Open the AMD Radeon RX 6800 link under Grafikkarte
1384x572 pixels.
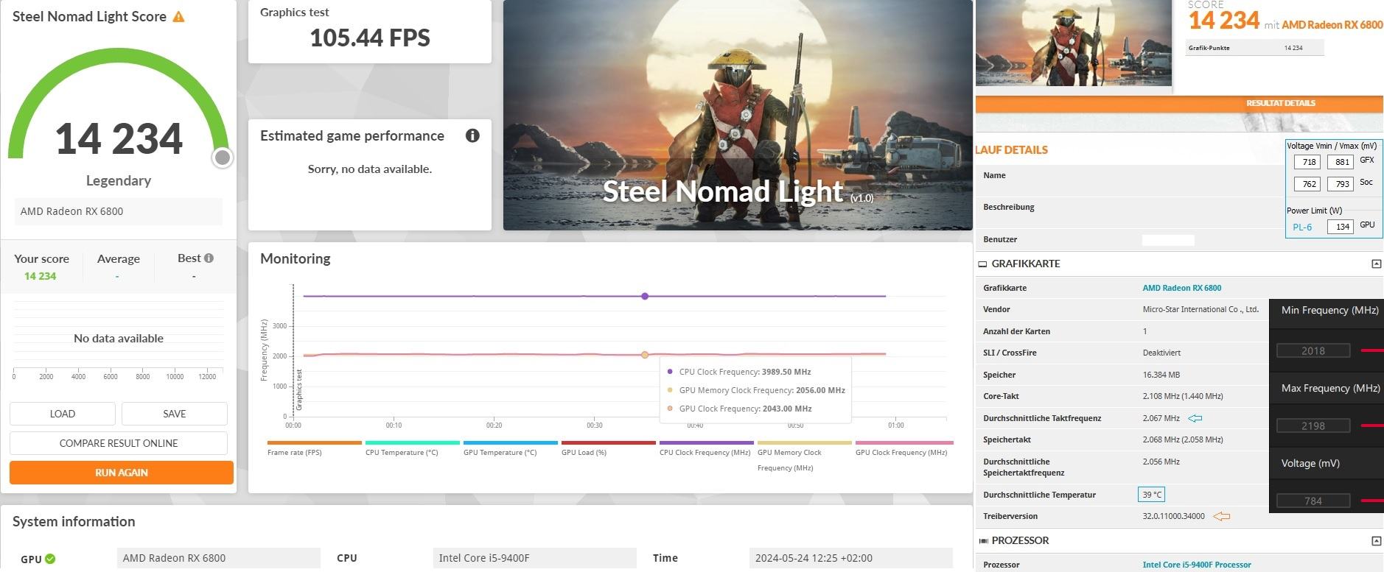pyautogui.click(x=1181, y=288)
